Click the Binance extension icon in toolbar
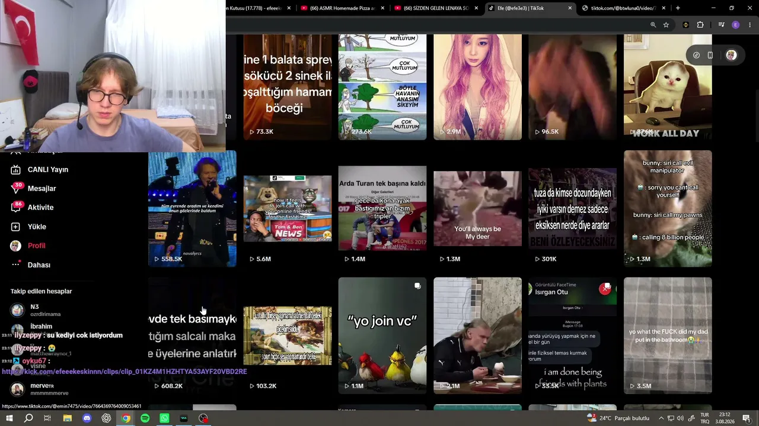The width and height of the screenshot is (759, 426). tap(686, 25)
